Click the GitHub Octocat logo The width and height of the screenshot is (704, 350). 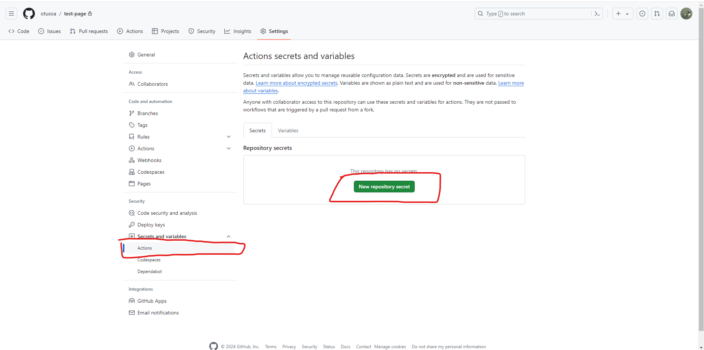(x=29, y=14)
